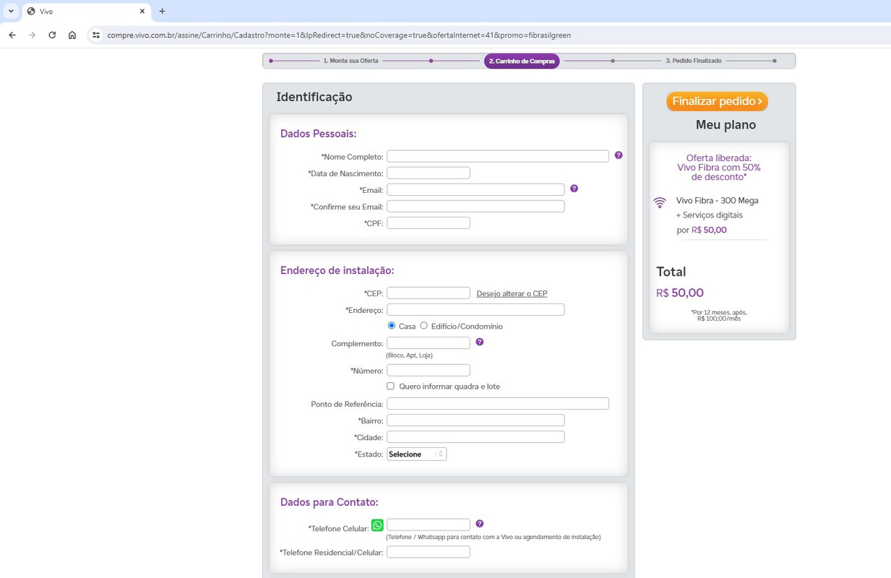The height and width of the screenshot is (578, 891).
Task: Click the Meu plano heading
Action: tap(726, 124)
